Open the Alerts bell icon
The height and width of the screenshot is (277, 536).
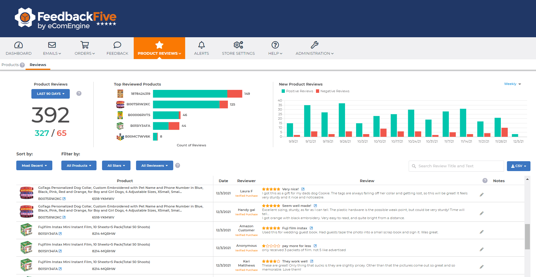[x=201, y=45]
